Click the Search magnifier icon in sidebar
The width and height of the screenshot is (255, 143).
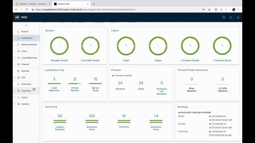click(18, 32)
